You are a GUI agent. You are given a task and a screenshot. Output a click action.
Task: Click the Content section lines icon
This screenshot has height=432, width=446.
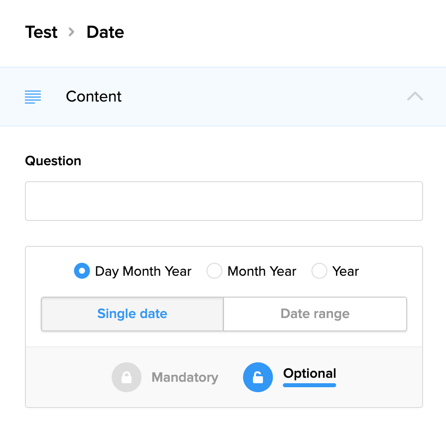click(33, 97)
